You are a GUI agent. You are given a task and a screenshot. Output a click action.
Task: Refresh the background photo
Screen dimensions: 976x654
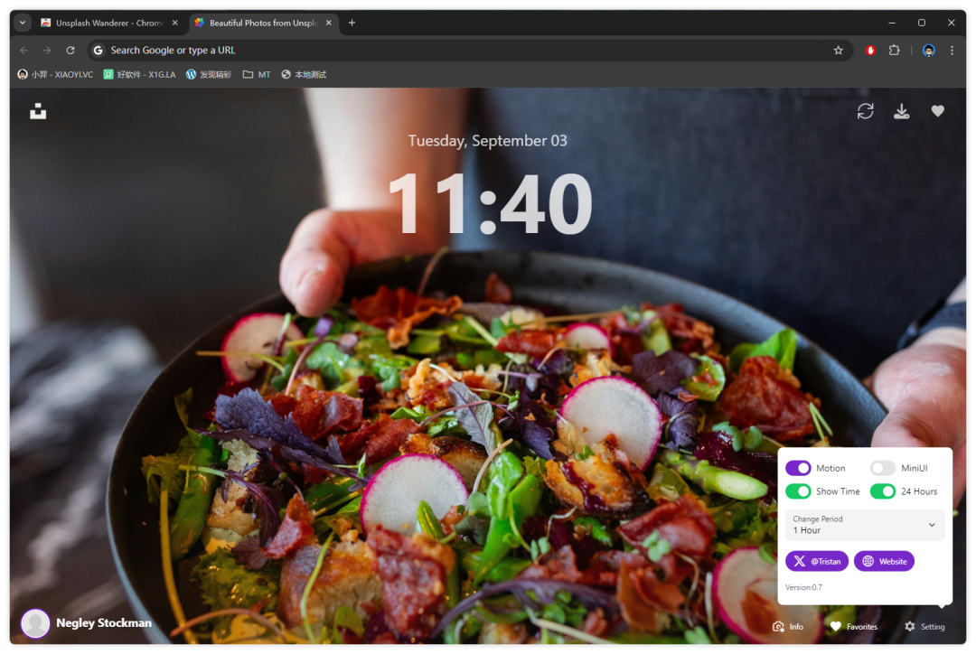[865, 111]
